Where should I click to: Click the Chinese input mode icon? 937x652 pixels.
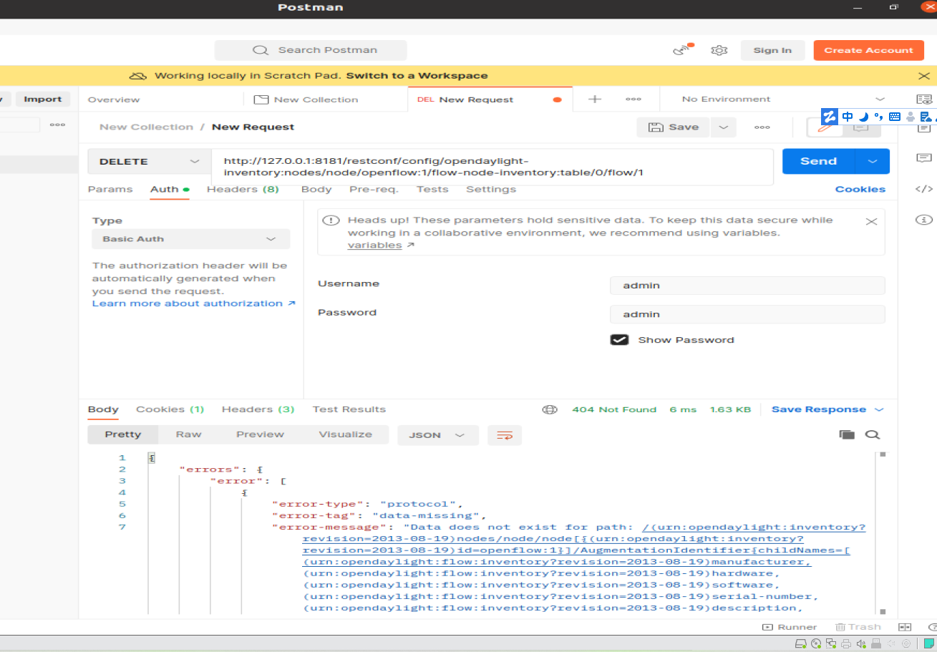848,117
